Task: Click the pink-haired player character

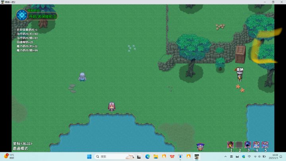Action: pyautogui.click(x=112, y=107)
